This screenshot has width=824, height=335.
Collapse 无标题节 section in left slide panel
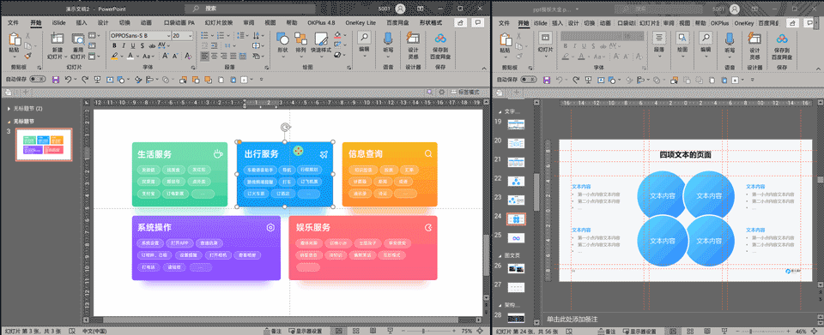click(x=9, y=121)
